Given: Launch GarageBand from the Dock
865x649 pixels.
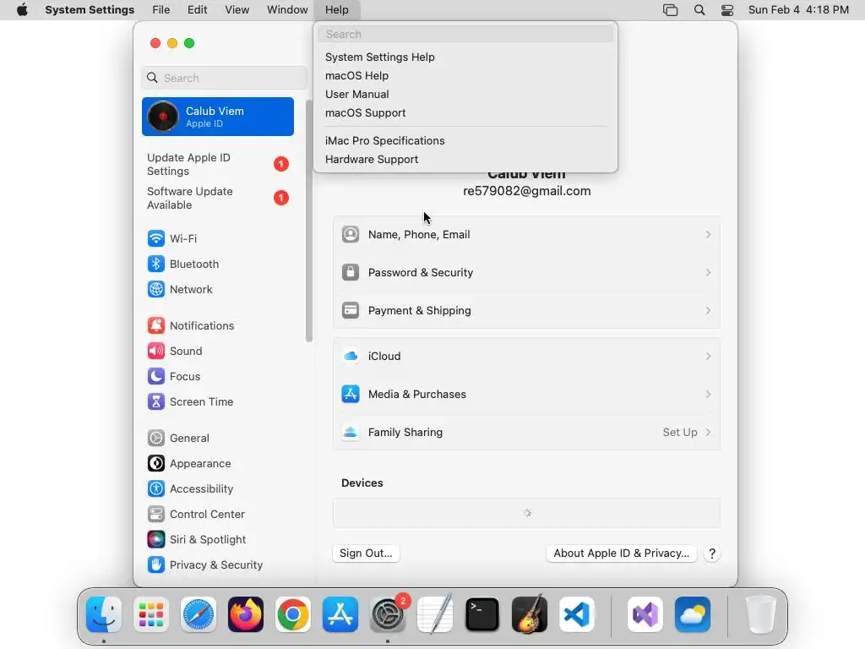Looking at the screenshot, I should pyautogui.click(x=530, y=614).
